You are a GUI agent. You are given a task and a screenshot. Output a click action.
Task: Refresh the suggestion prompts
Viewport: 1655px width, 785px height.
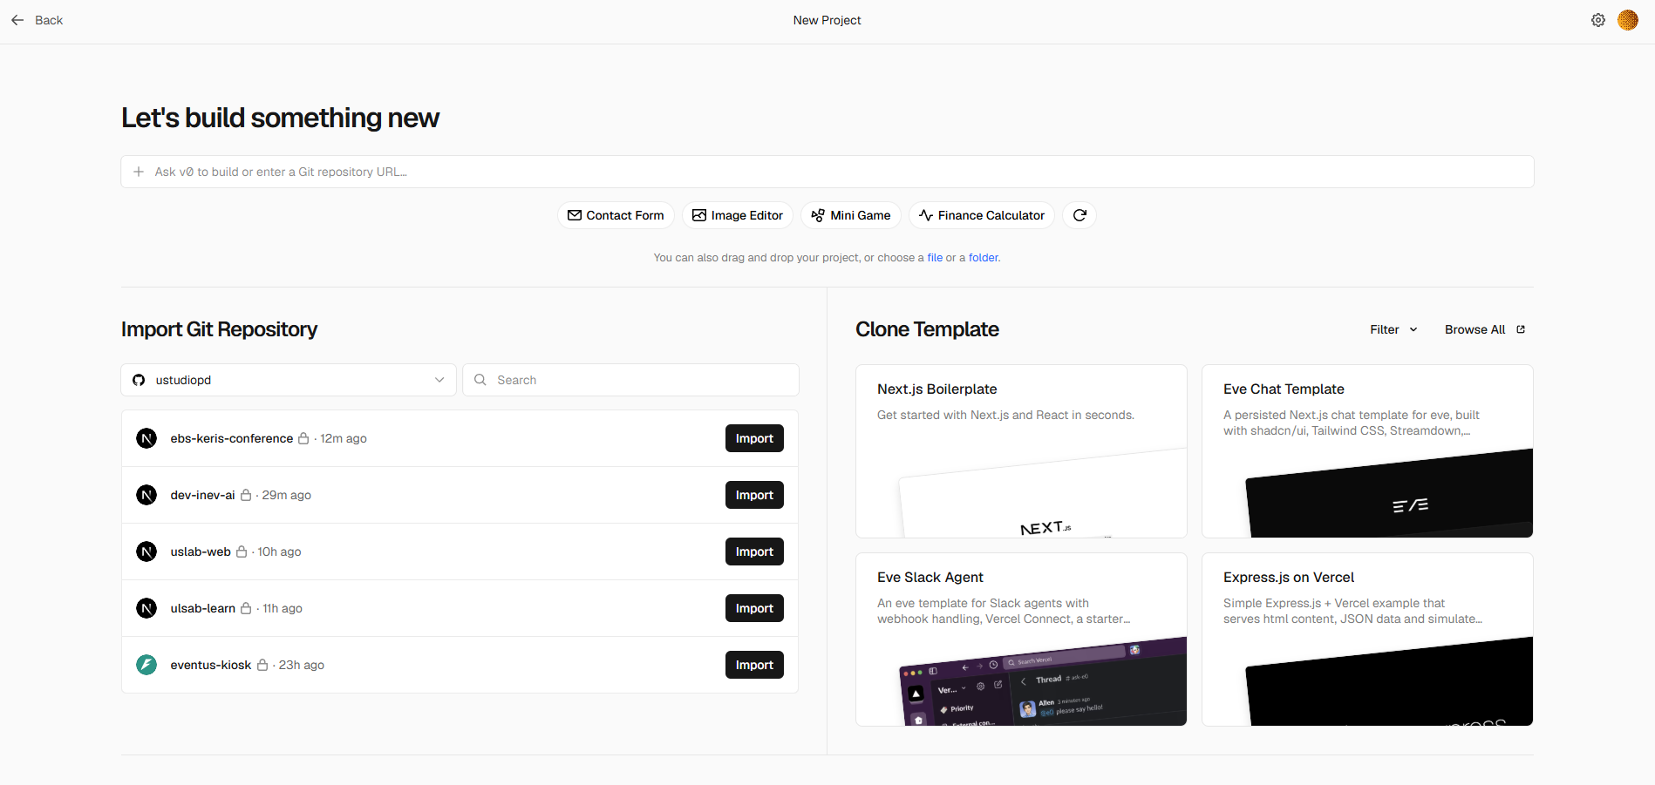pyautogui.click(x=1079, y=215)
